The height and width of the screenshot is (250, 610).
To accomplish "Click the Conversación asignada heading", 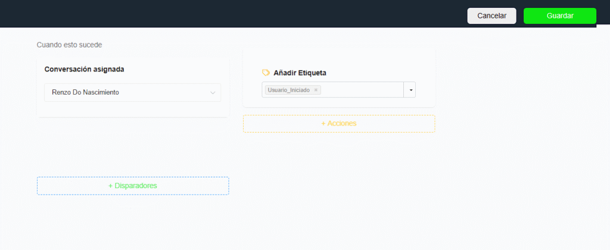I will click(84, 69).
